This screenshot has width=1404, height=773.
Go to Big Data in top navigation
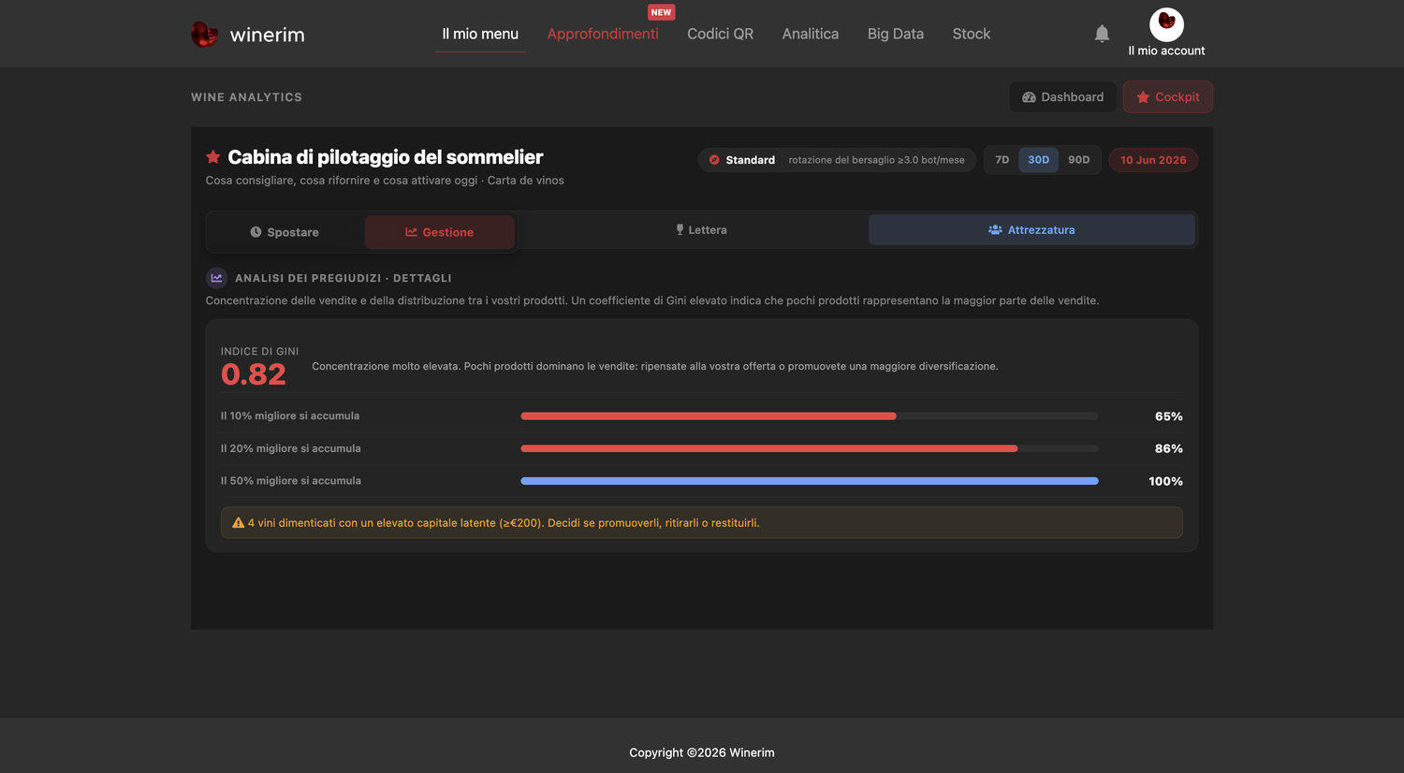(896, 34)
